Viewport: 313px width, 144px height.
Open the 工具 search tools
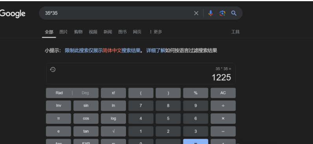235,32
